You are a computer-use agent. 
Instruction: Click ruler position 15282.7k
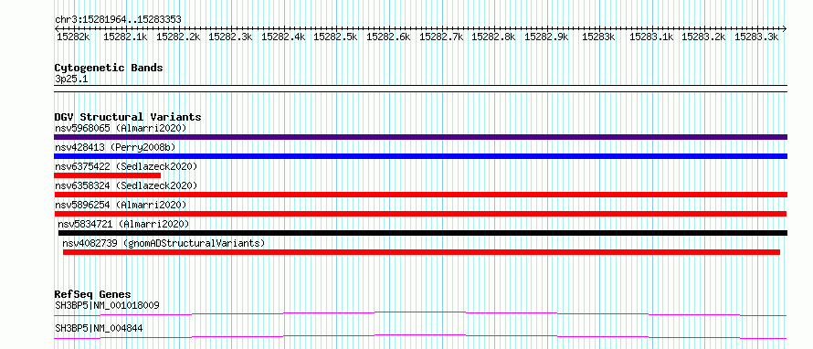click(442, 37)
